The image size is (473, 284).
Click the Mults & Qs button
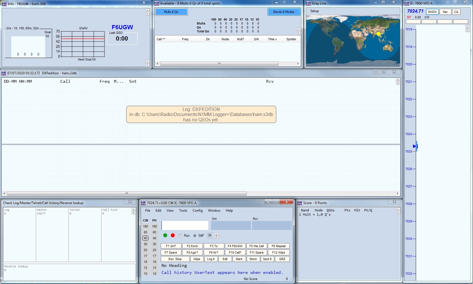pos(171,12)
